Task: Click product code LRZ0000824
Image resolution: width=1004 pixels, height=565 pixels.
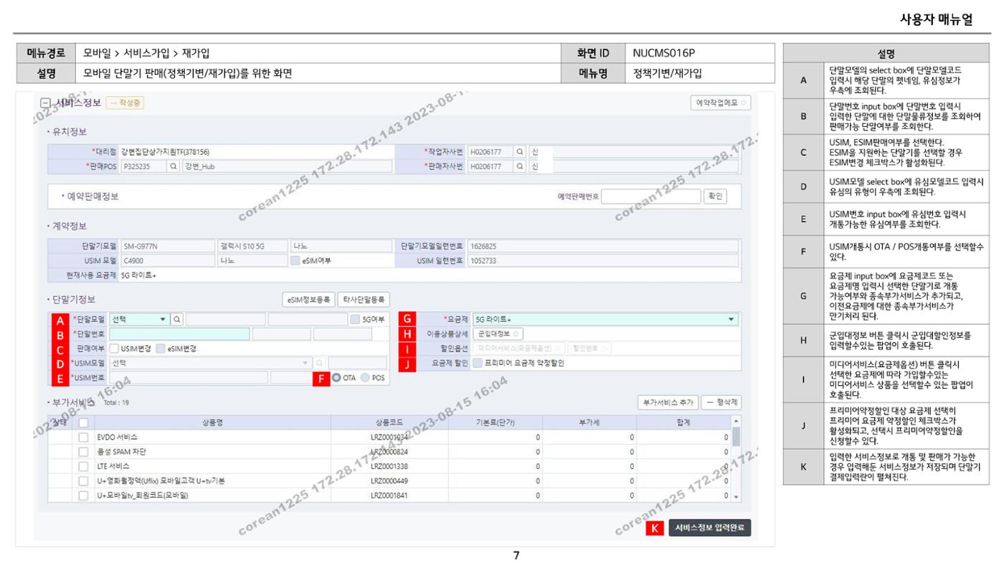Action: tap(389, 452)
